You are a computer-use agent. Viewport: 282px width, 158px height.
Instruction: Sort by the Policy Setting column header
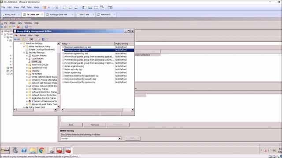click(124, 43)
